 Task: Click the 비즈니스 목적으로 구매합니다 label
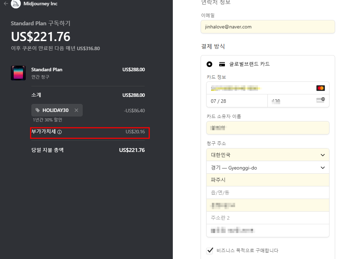pyautogui.click(x=247, y=251)
